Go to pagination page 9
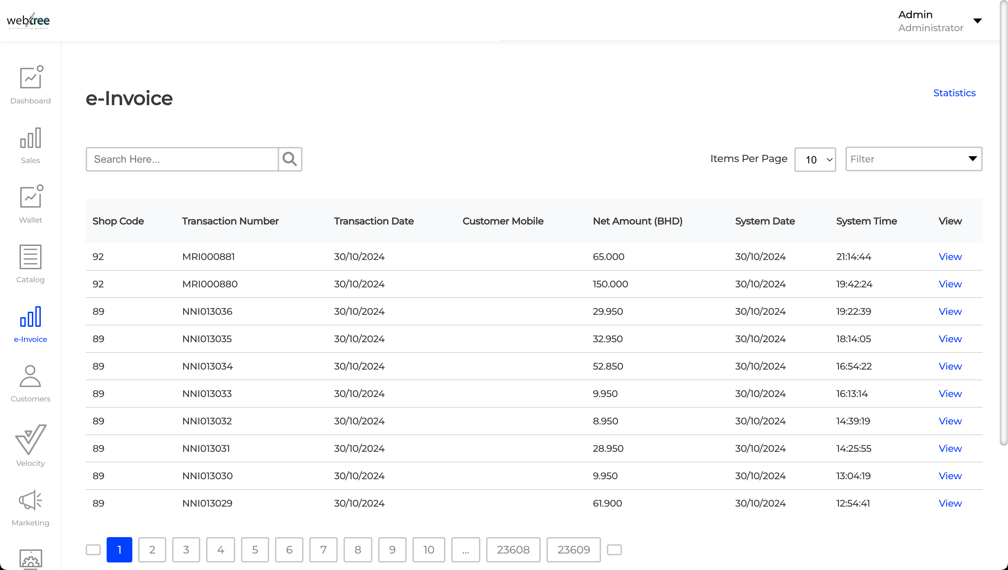This screenshot has height=570, width=1008. coord(392,550)
